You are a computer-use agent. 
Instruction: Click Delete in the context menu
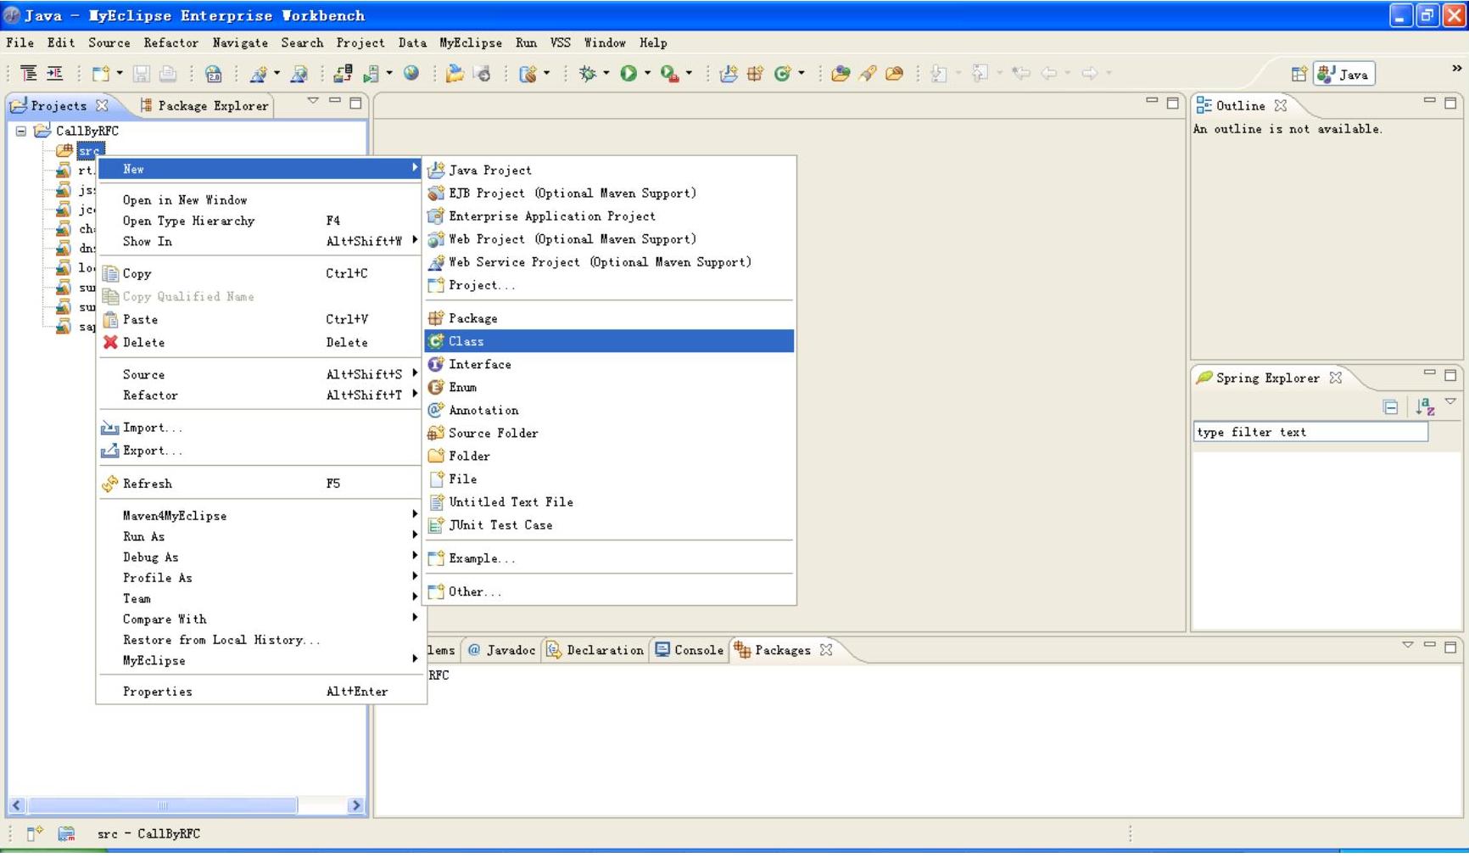coord(260,343)
